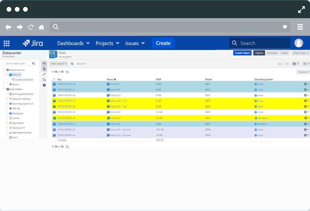
Task: Open Factory10 - Unused object link
Action: [120, 135]
